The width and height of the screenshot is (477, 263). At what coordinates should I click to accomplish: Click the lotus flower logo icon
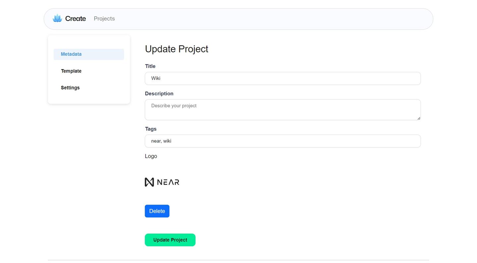pos(57,19)
